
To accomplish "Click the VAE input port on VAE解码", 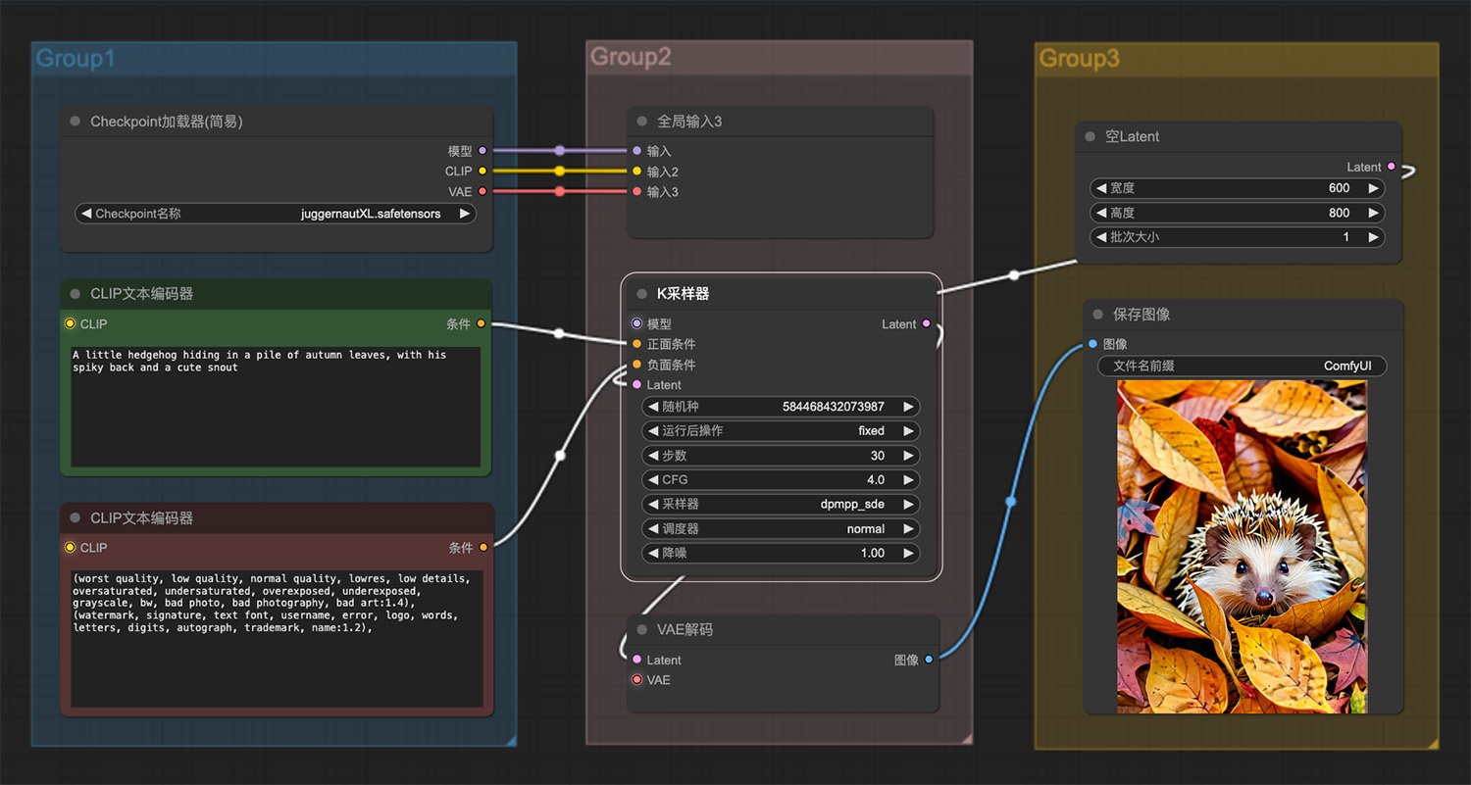I will [637, 680].
